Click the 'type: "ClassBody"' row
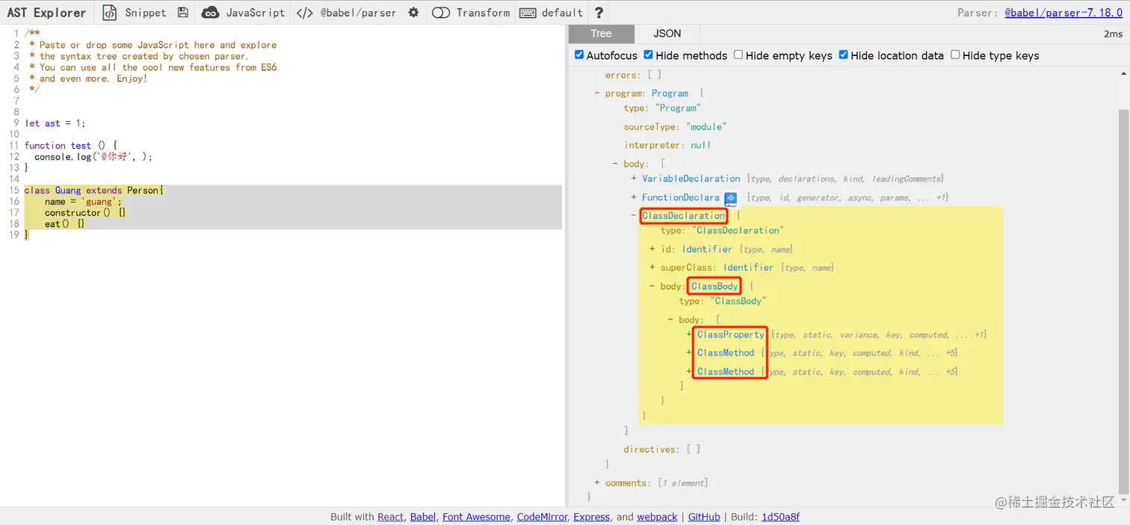 click(x=723, y=301)
